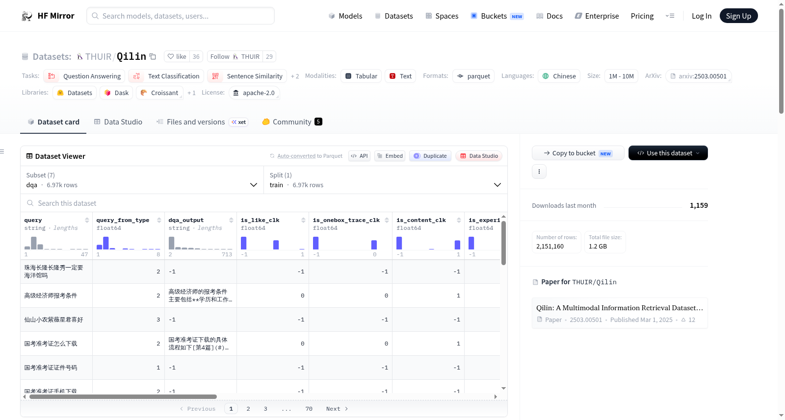Click the heart like button
785x420 pixels.
[177, 56]
